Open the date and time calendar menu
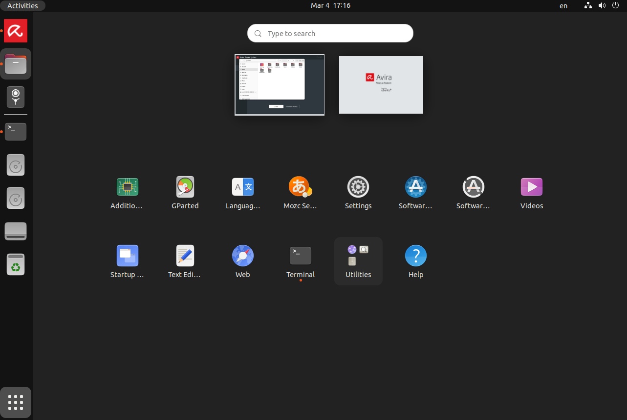 (x=330, y=6)
